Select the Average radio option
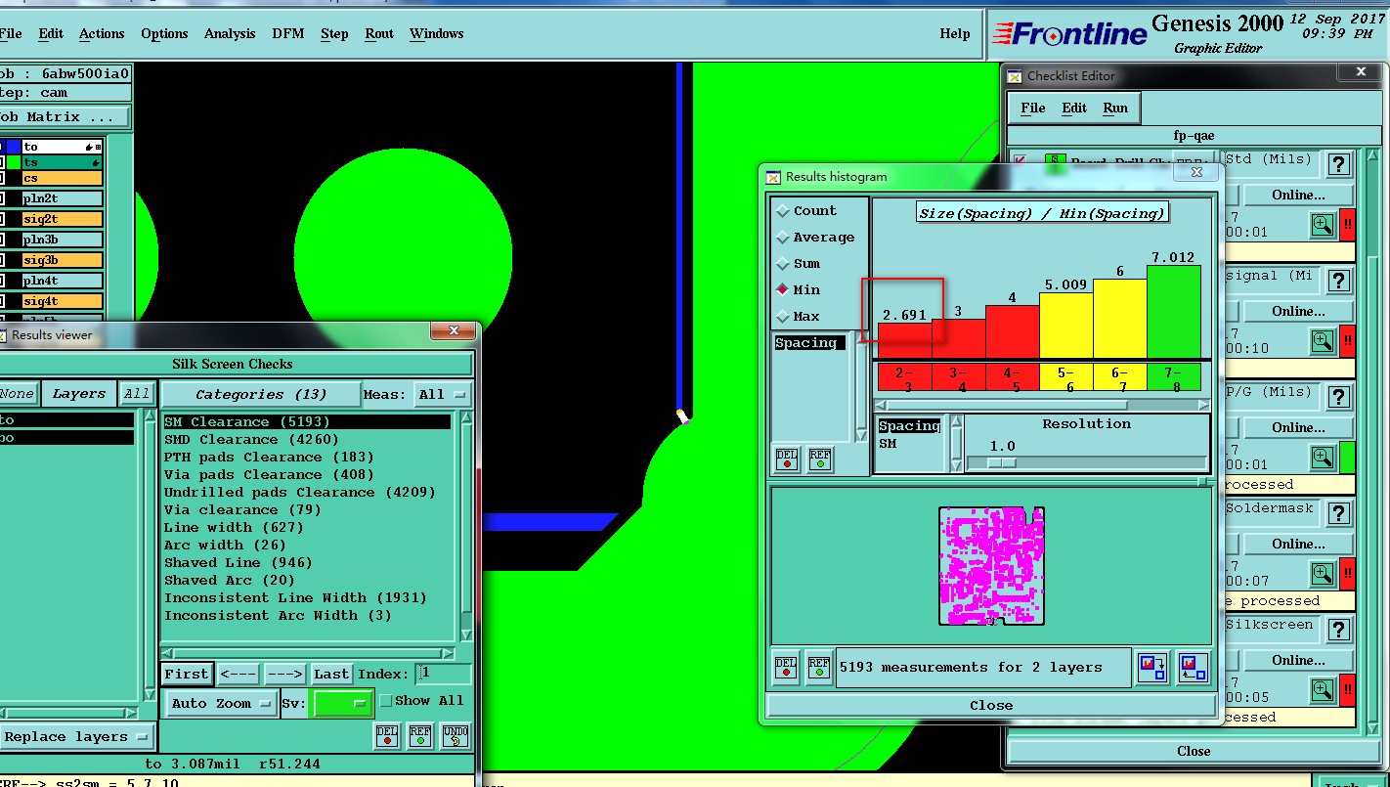This screenshot has height=787, width=1390. click(782, 238)
